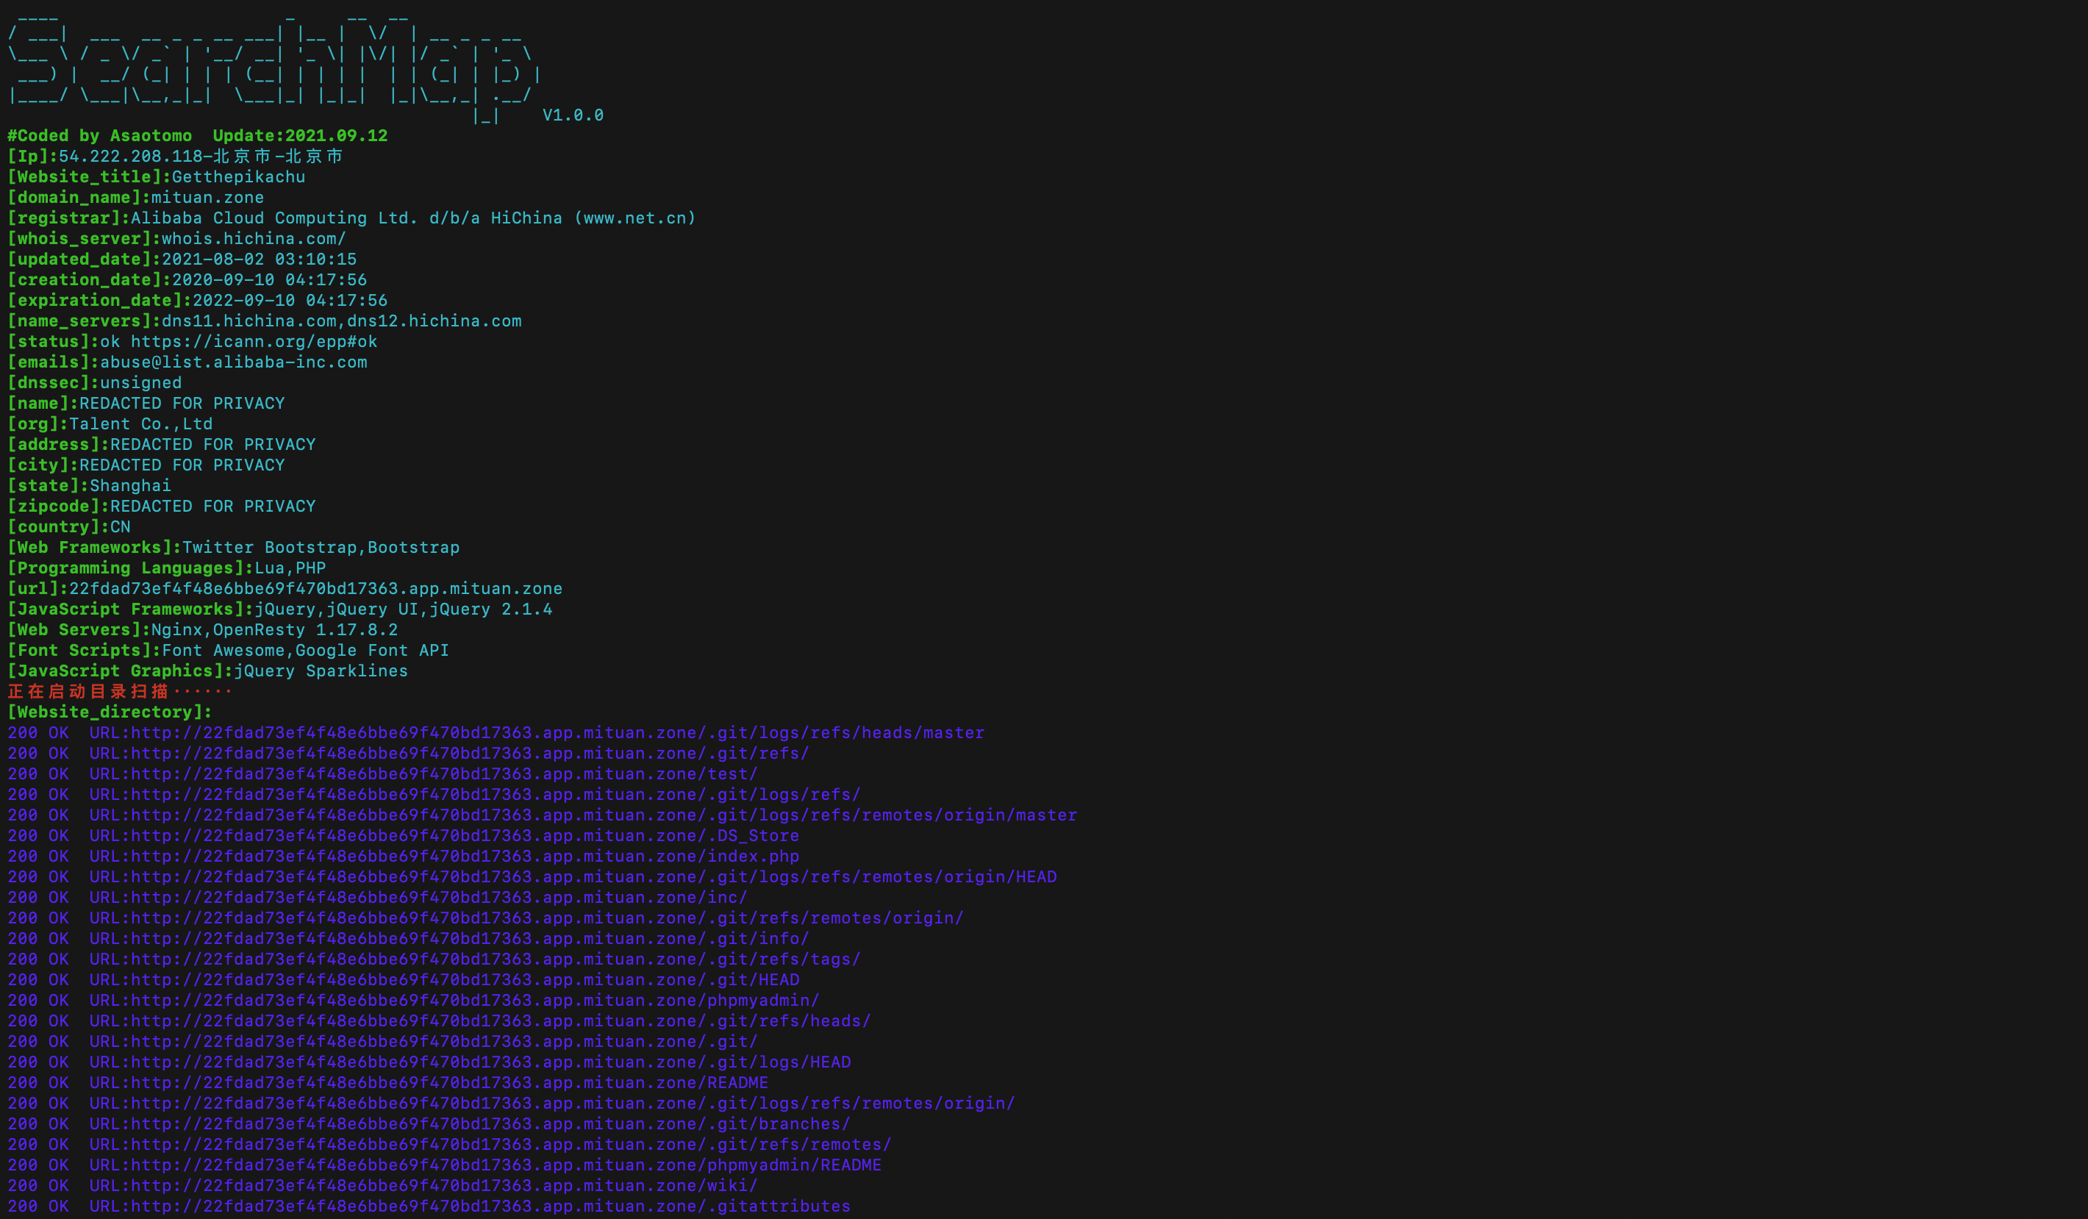Image resolution: width=2088 pixels, height=1219 pixels.
Task: Click the expiration_date 2022-09-10 line
Action: (197, 300)
